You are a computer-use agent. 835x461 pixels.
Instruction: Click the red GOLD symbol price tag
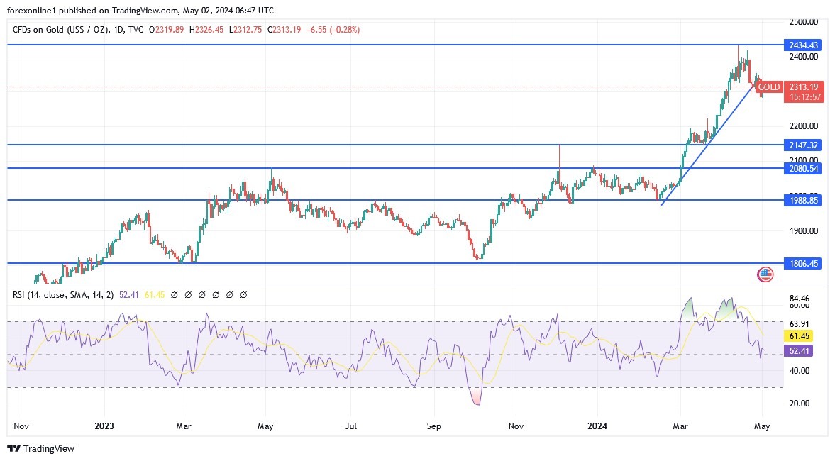(x=768, y=87)
